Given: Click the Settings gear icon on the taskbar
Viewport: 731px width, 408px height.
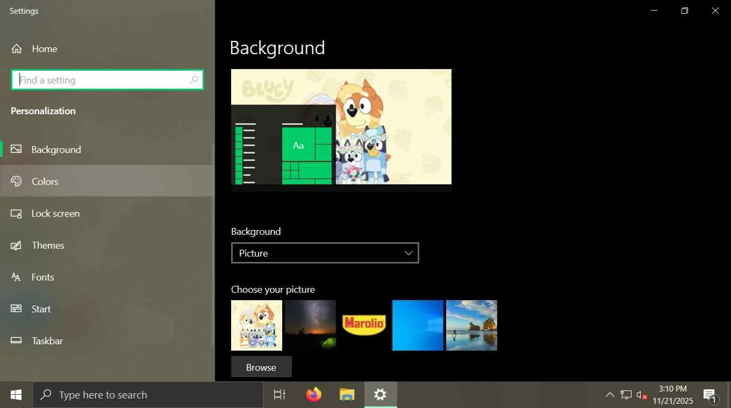Looking at the screenshot, I should tap(380, 395).
